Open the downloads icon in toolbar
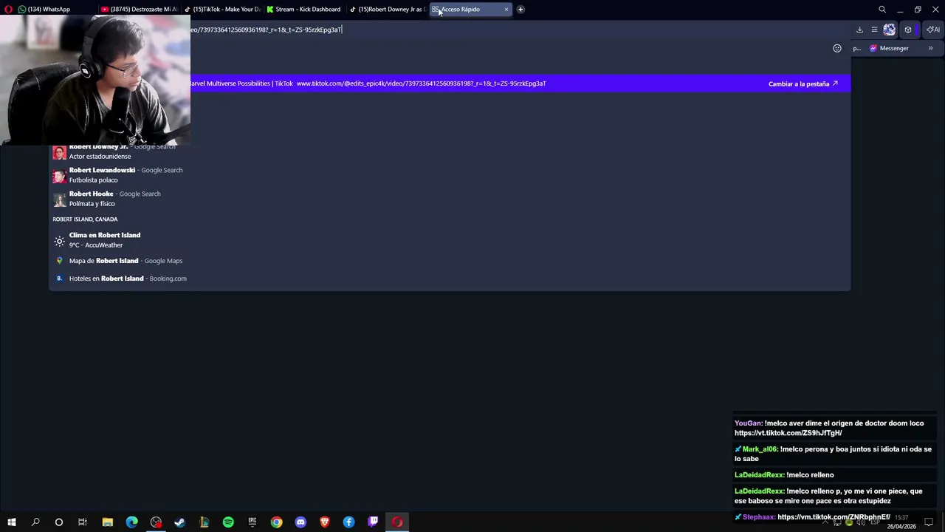 (x=859, y=30)
